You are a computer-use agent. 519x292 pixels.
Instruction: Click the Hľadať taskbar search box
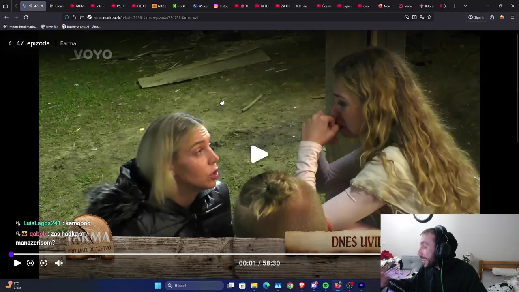195,286
